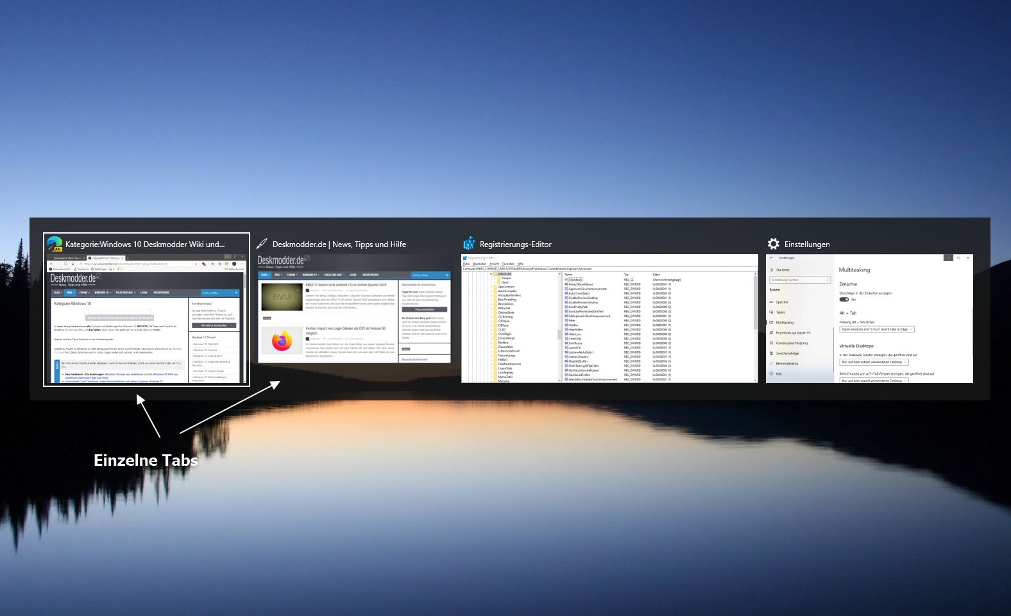Screen dimensions: 1011x616
Task: Open the 'Pressing Alt + Tab shows' dropdown
Action: (876, 329)
